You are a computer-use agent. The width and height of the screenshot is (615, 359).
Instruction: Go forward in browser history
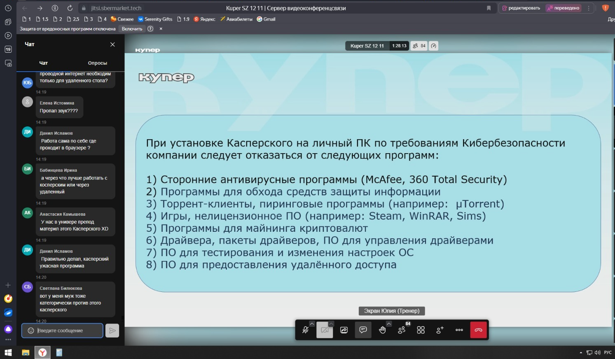point(40,8)
